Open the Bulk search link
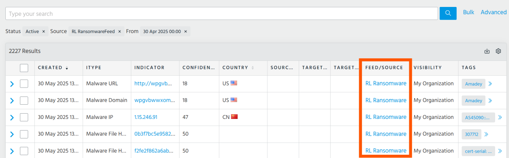The image size is (509, 158). point(469,12)
